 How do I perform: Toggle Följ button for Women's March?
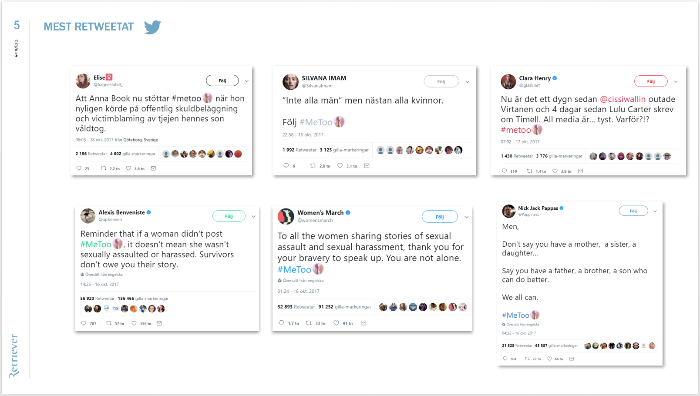[439, 217]
